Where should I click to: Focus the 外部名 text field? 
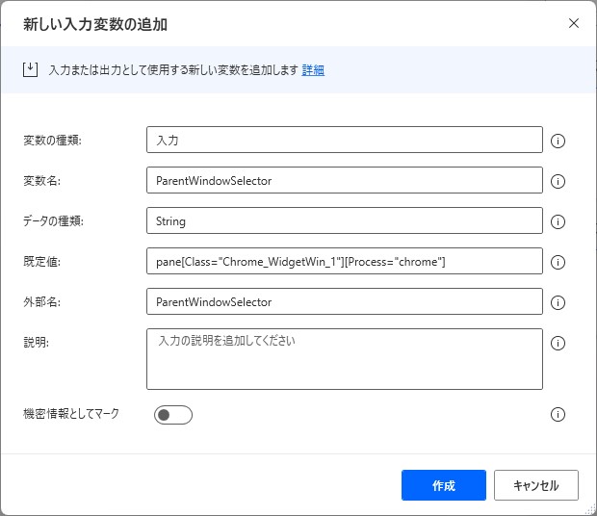(x=345, y=301)
